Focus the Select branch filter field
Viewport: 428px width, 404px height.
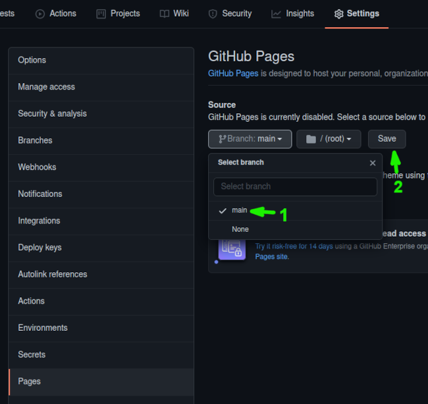pos(295,187)
